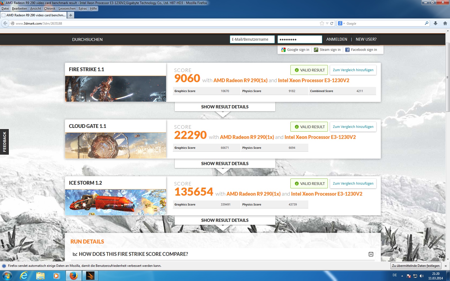Go to the Firefox home page icon
The width and height of the screenshot is (450, 281).
coord(445,23)
